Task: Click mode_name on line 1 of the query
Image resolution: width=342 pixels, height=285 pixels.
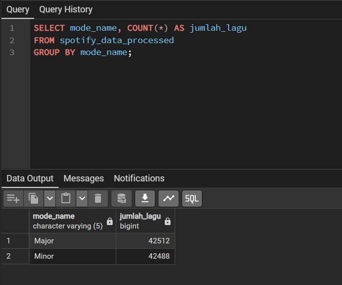Action: point(94,28)
